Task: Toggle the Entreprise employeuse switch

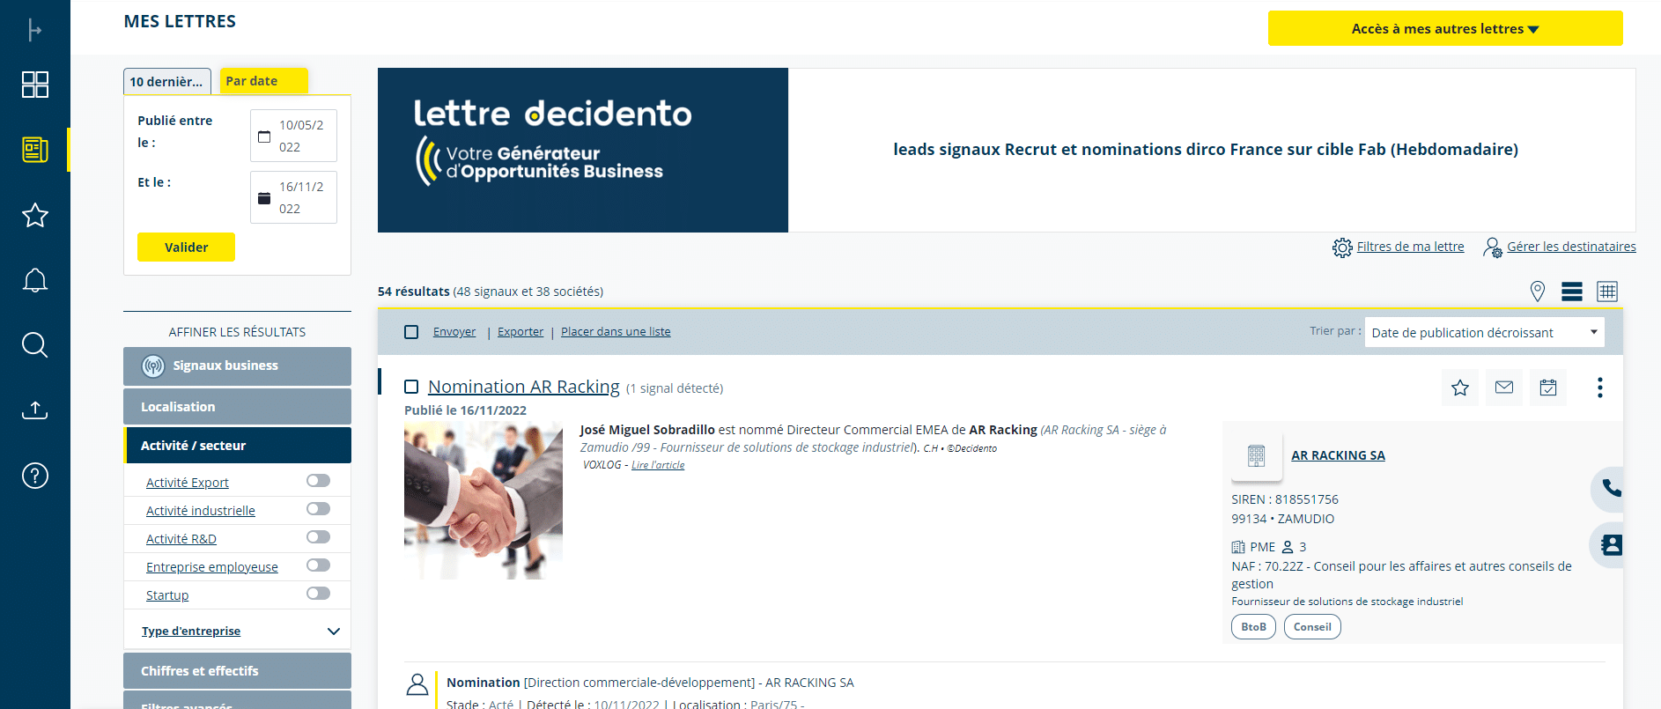Action: tap(318, 565)
